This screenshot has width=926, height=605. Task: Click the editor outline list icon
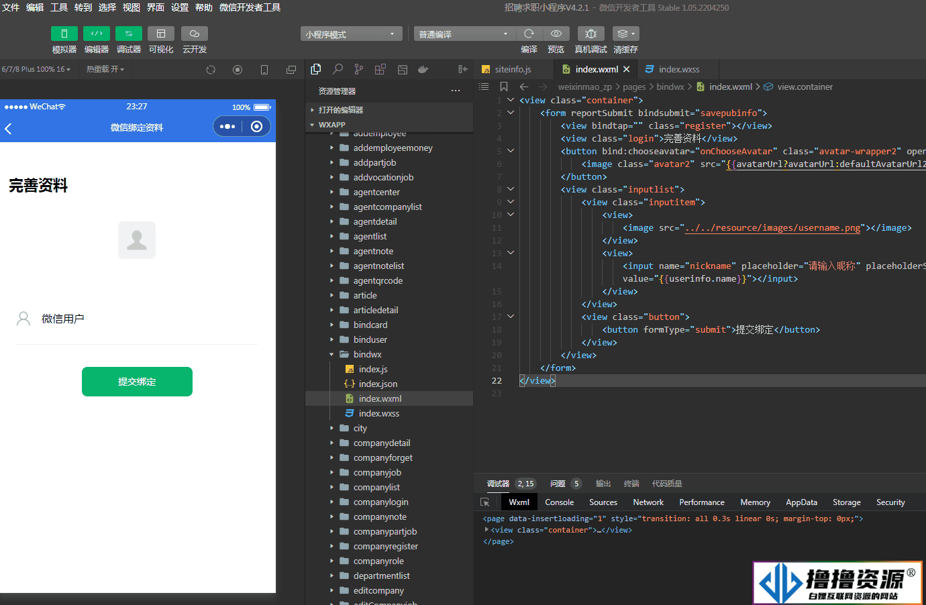pos(484,87)
